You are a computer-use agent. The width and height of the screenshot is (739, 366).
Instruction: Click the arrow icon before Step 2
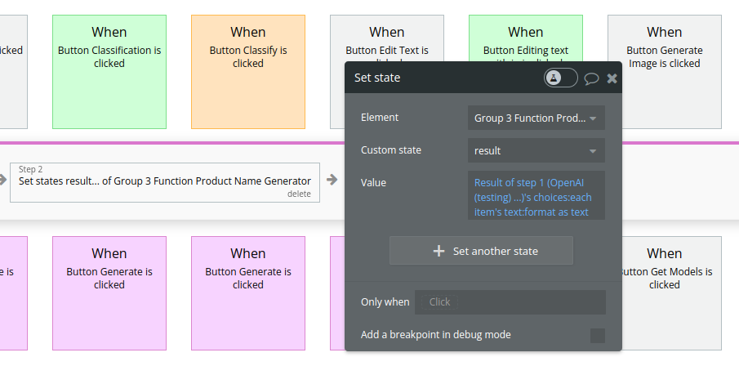tap(2, 179)
